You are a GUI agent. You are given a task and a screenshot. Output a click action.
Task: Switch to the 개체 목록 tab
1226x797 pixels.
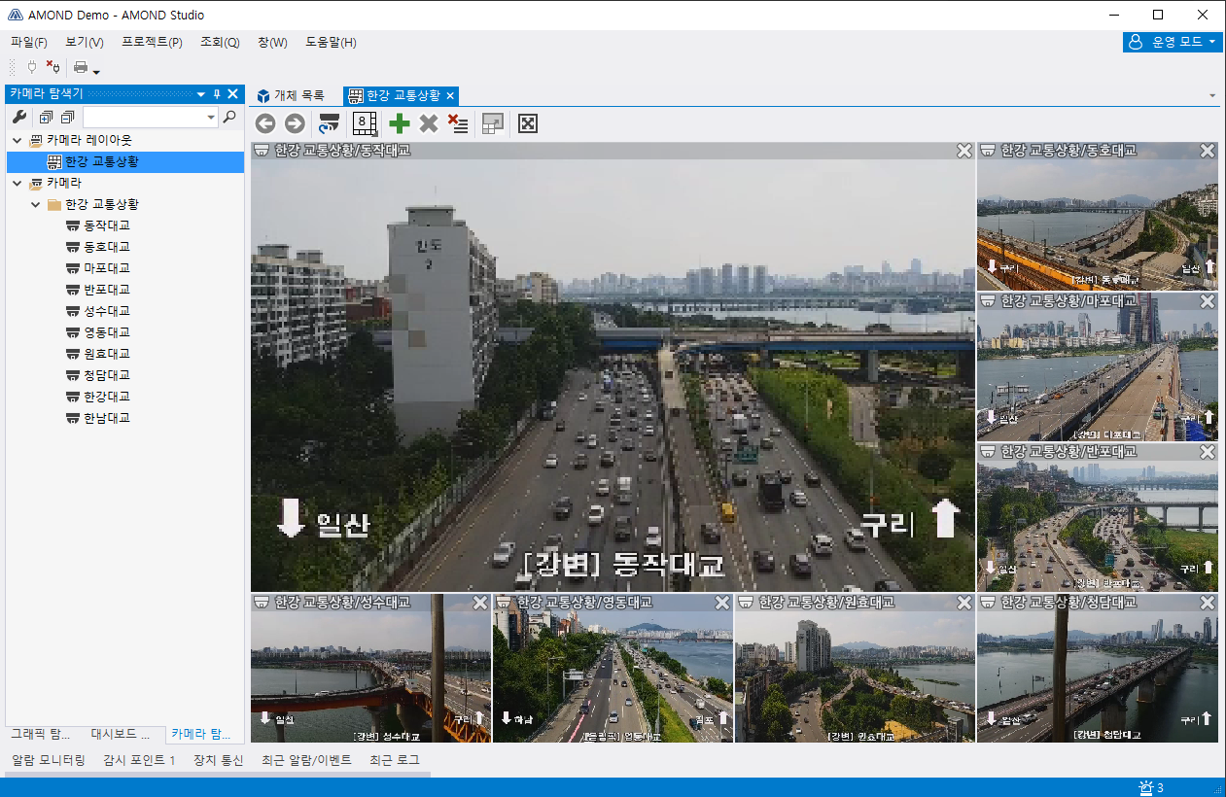click(291, 95)
